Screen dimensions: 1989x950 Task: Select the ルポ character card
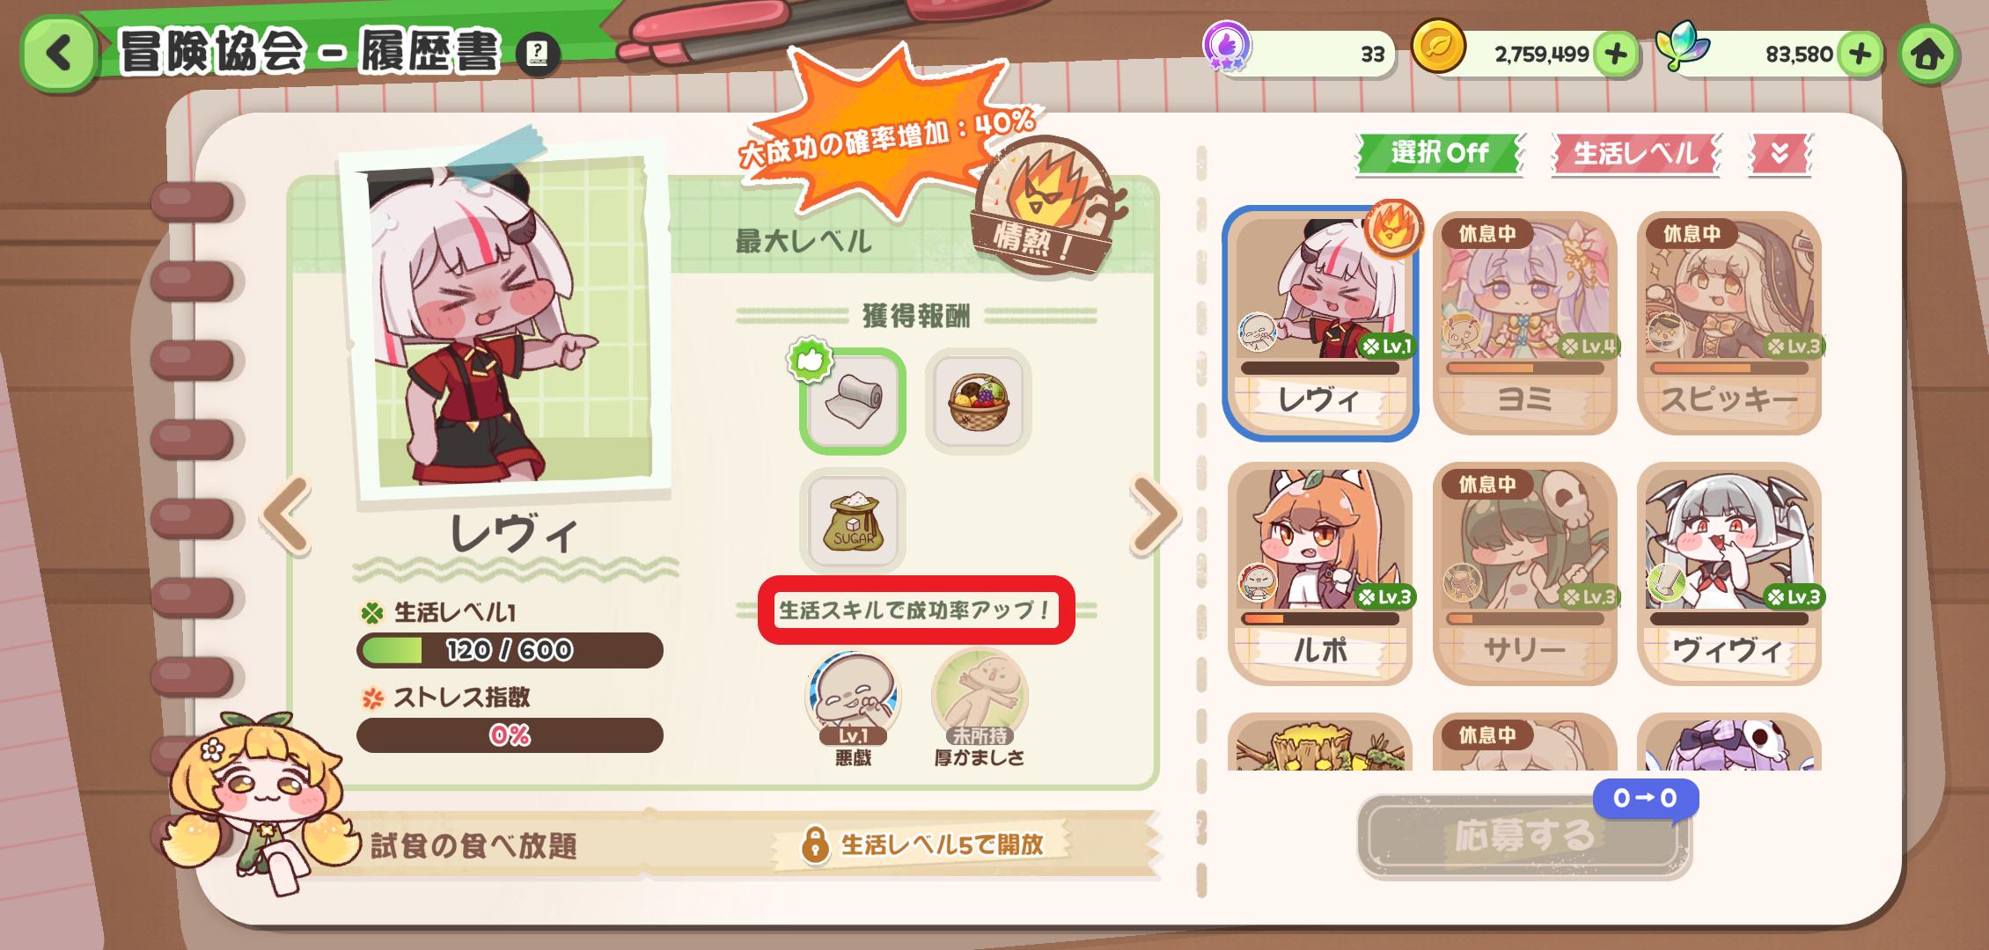[1319, 574]
